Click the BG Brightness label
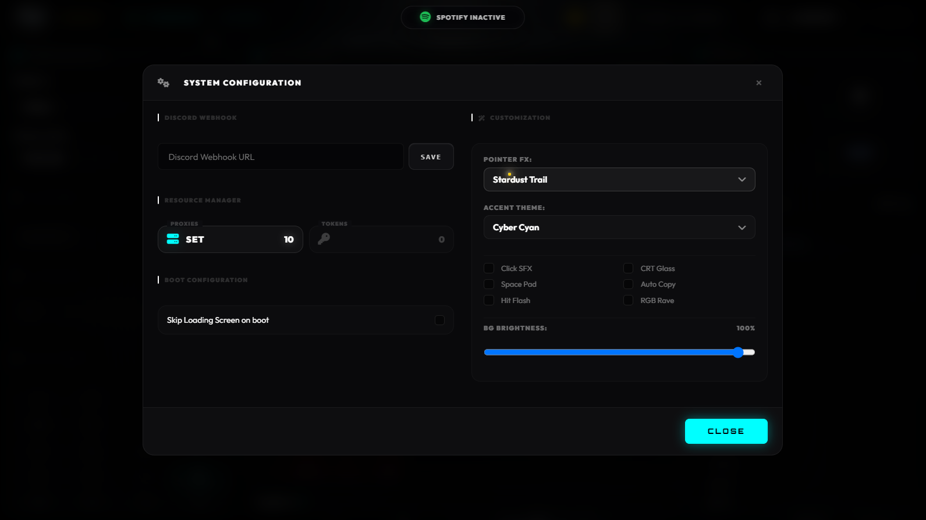926x520 pixels. [x=515, y=328]
